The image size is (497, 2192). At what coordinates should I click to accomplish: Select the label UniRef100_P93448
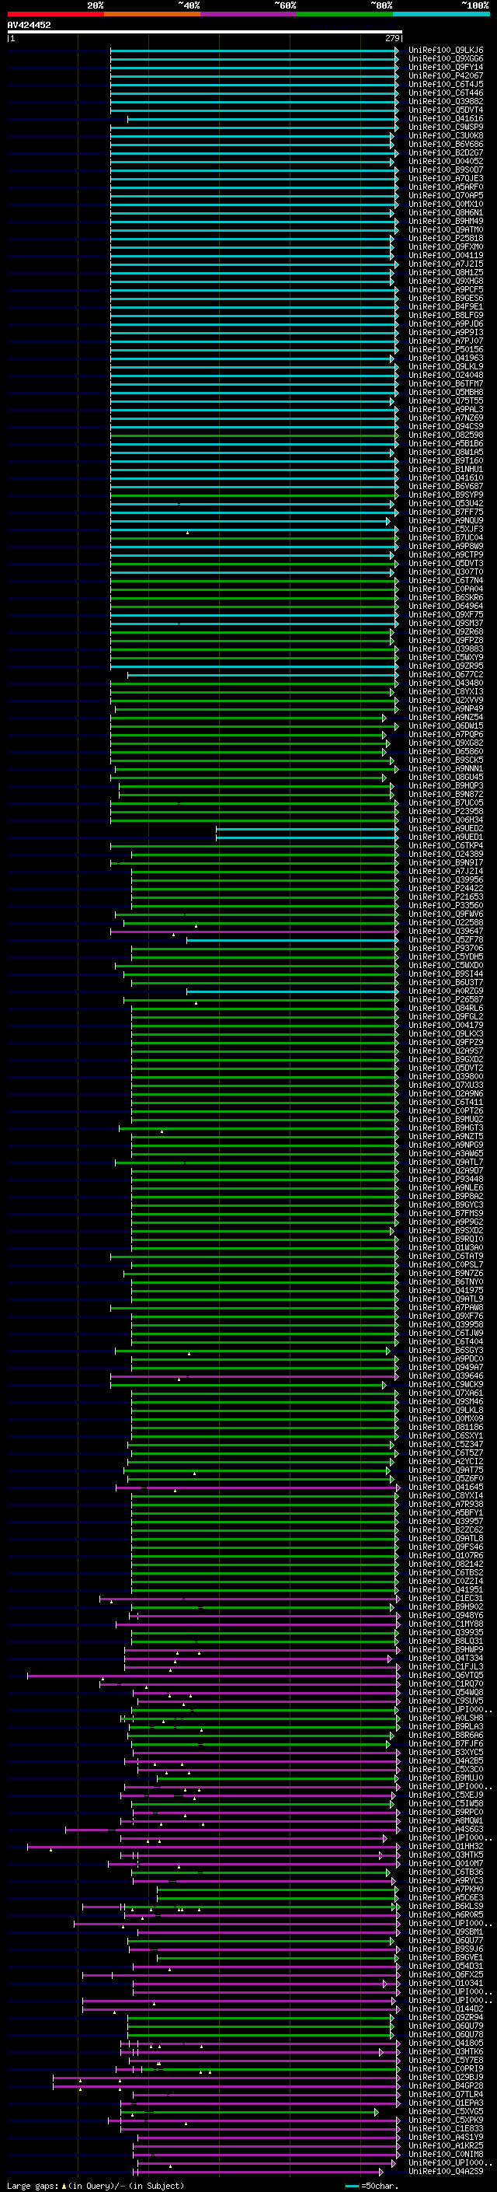[446, 1180]
